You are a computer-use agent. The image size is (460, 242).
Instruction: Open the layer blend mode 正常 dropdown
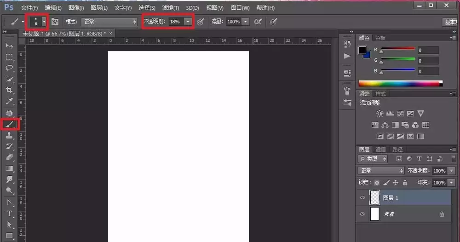pos(381,171)
